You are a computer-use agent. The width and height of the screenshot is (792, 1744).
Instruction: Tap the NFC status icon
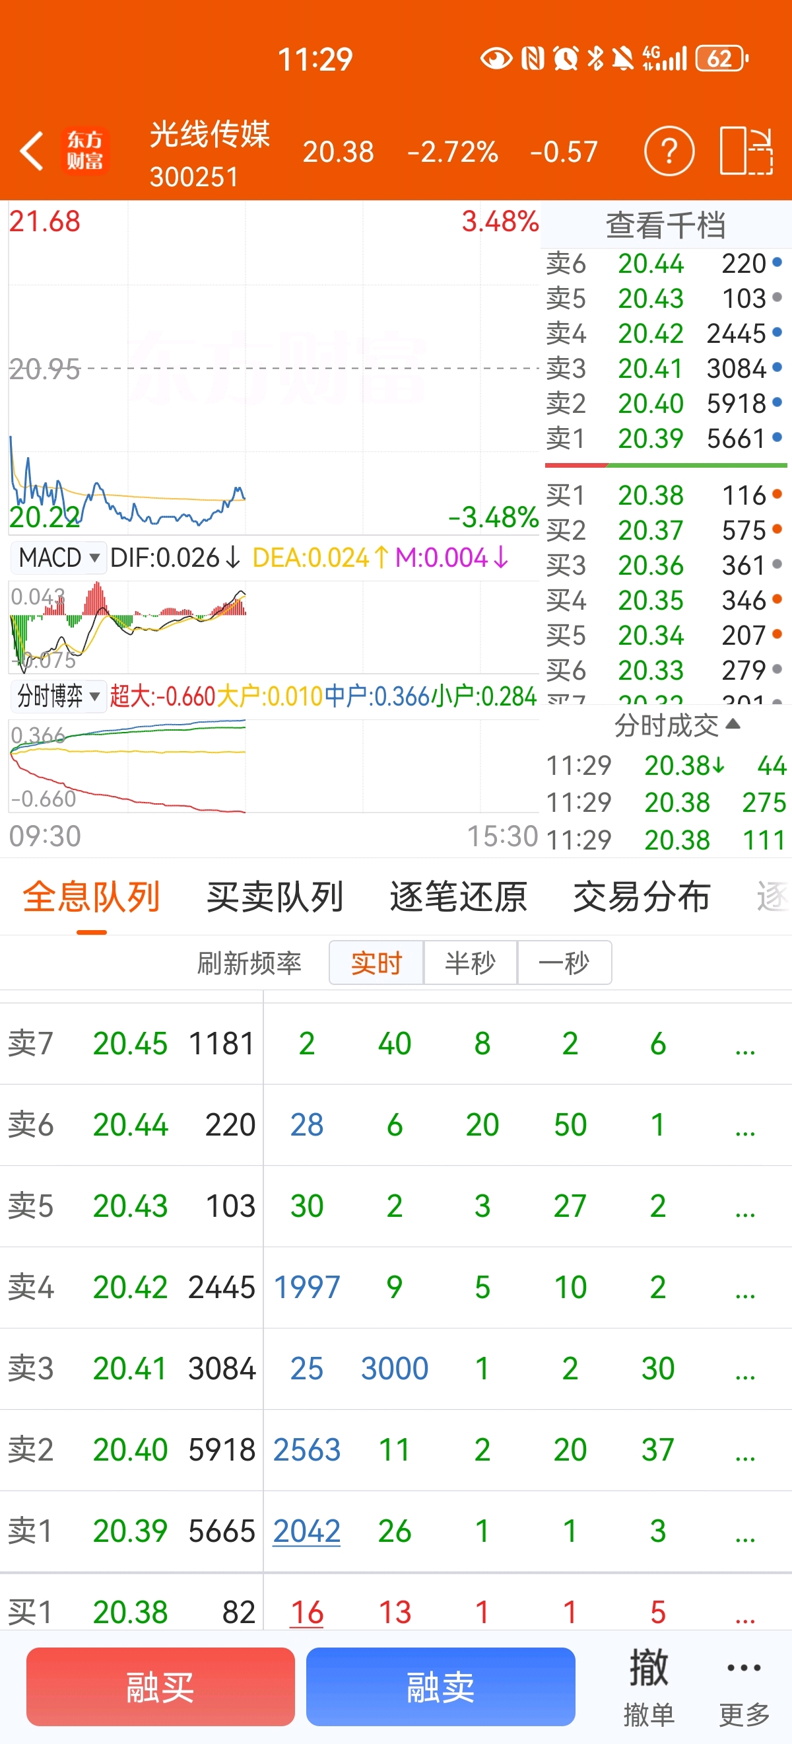point(532,59)
